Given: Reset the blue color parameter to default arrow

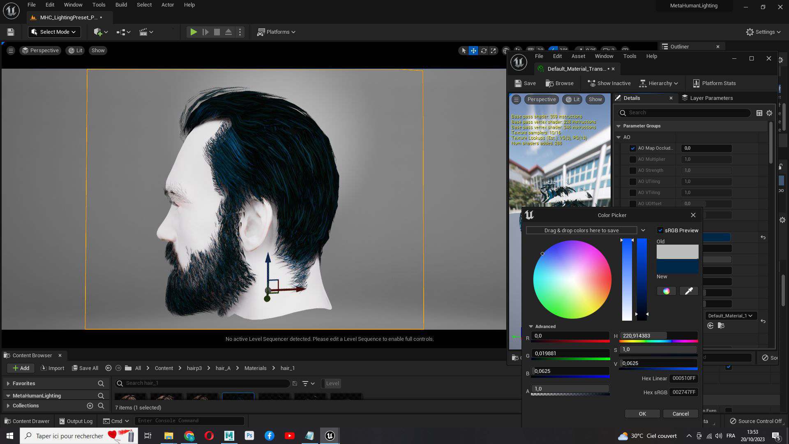Looking at the screenshot, I should click(763, 238).
